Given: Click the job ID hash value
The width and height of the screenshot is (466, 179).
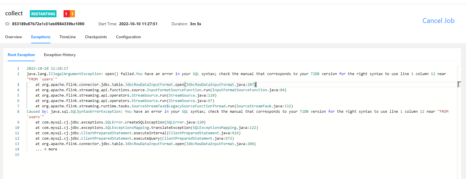Looking at the screenshot, I should pos(48,24).
